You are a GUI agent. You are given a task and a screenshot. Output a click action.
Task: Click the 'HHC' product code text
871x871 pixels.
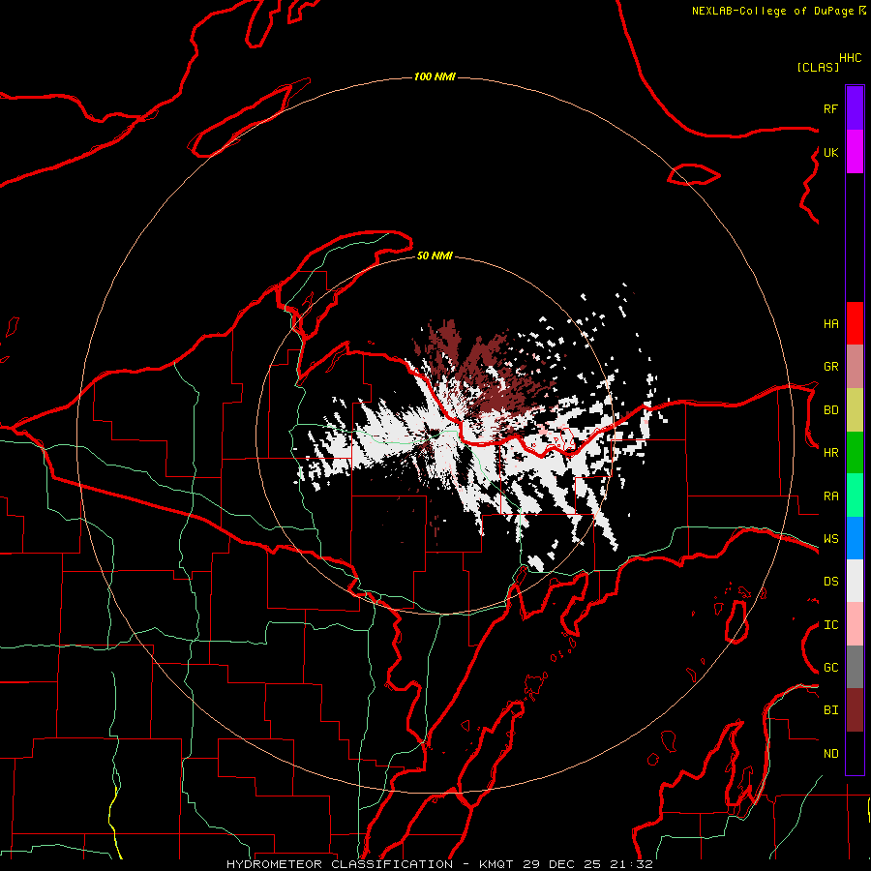(x=850, y=58)
